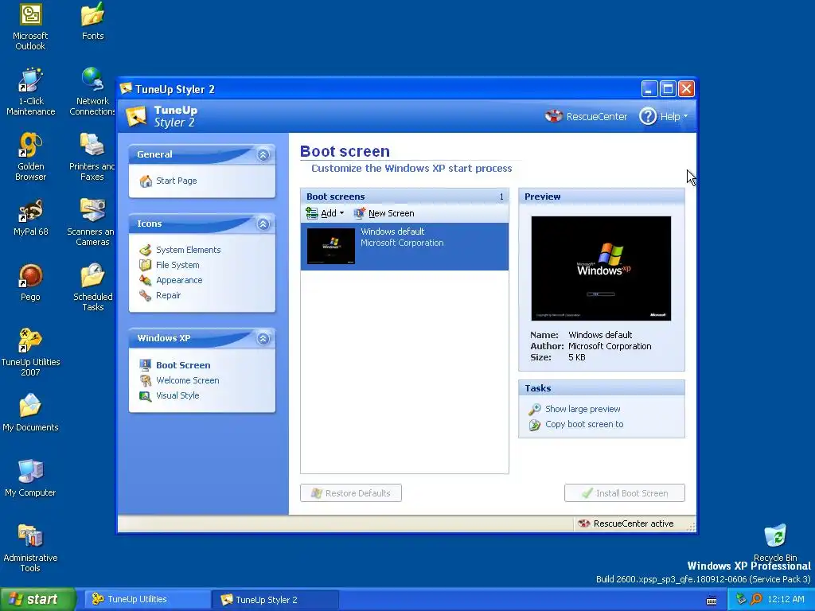Image resolution: width=815 pixels, height=611 pixels.
Task: Click the Start Page house icon
Action: (146, 181)
